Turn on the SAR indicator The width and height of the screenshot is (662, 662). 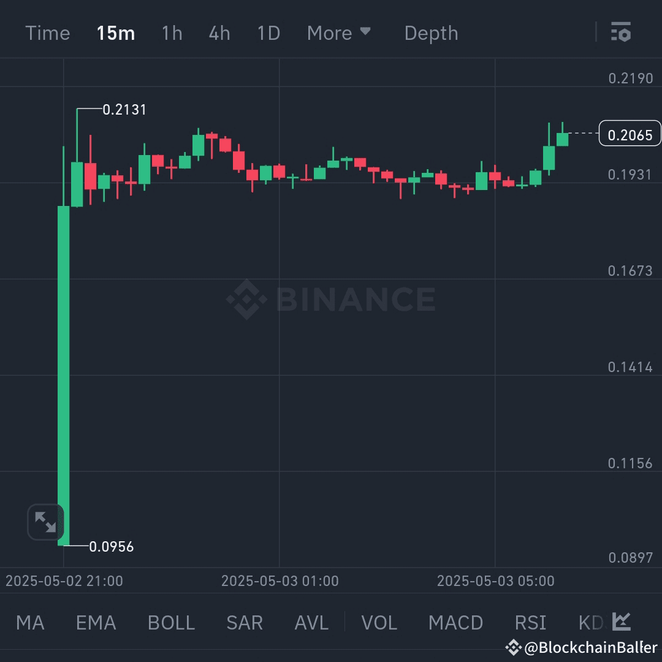click(x=244, y=623)
